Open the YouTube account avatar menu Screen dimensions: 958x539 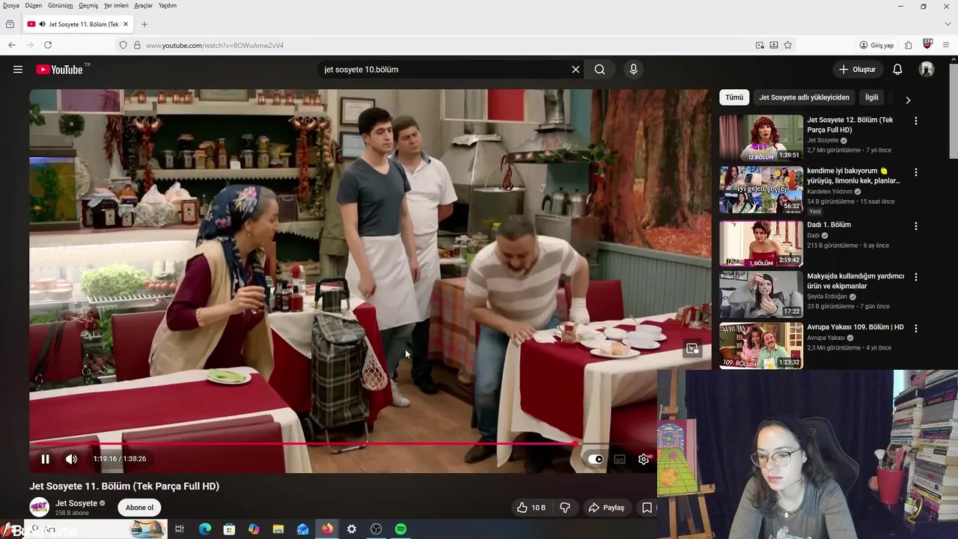tap(927, 70)
